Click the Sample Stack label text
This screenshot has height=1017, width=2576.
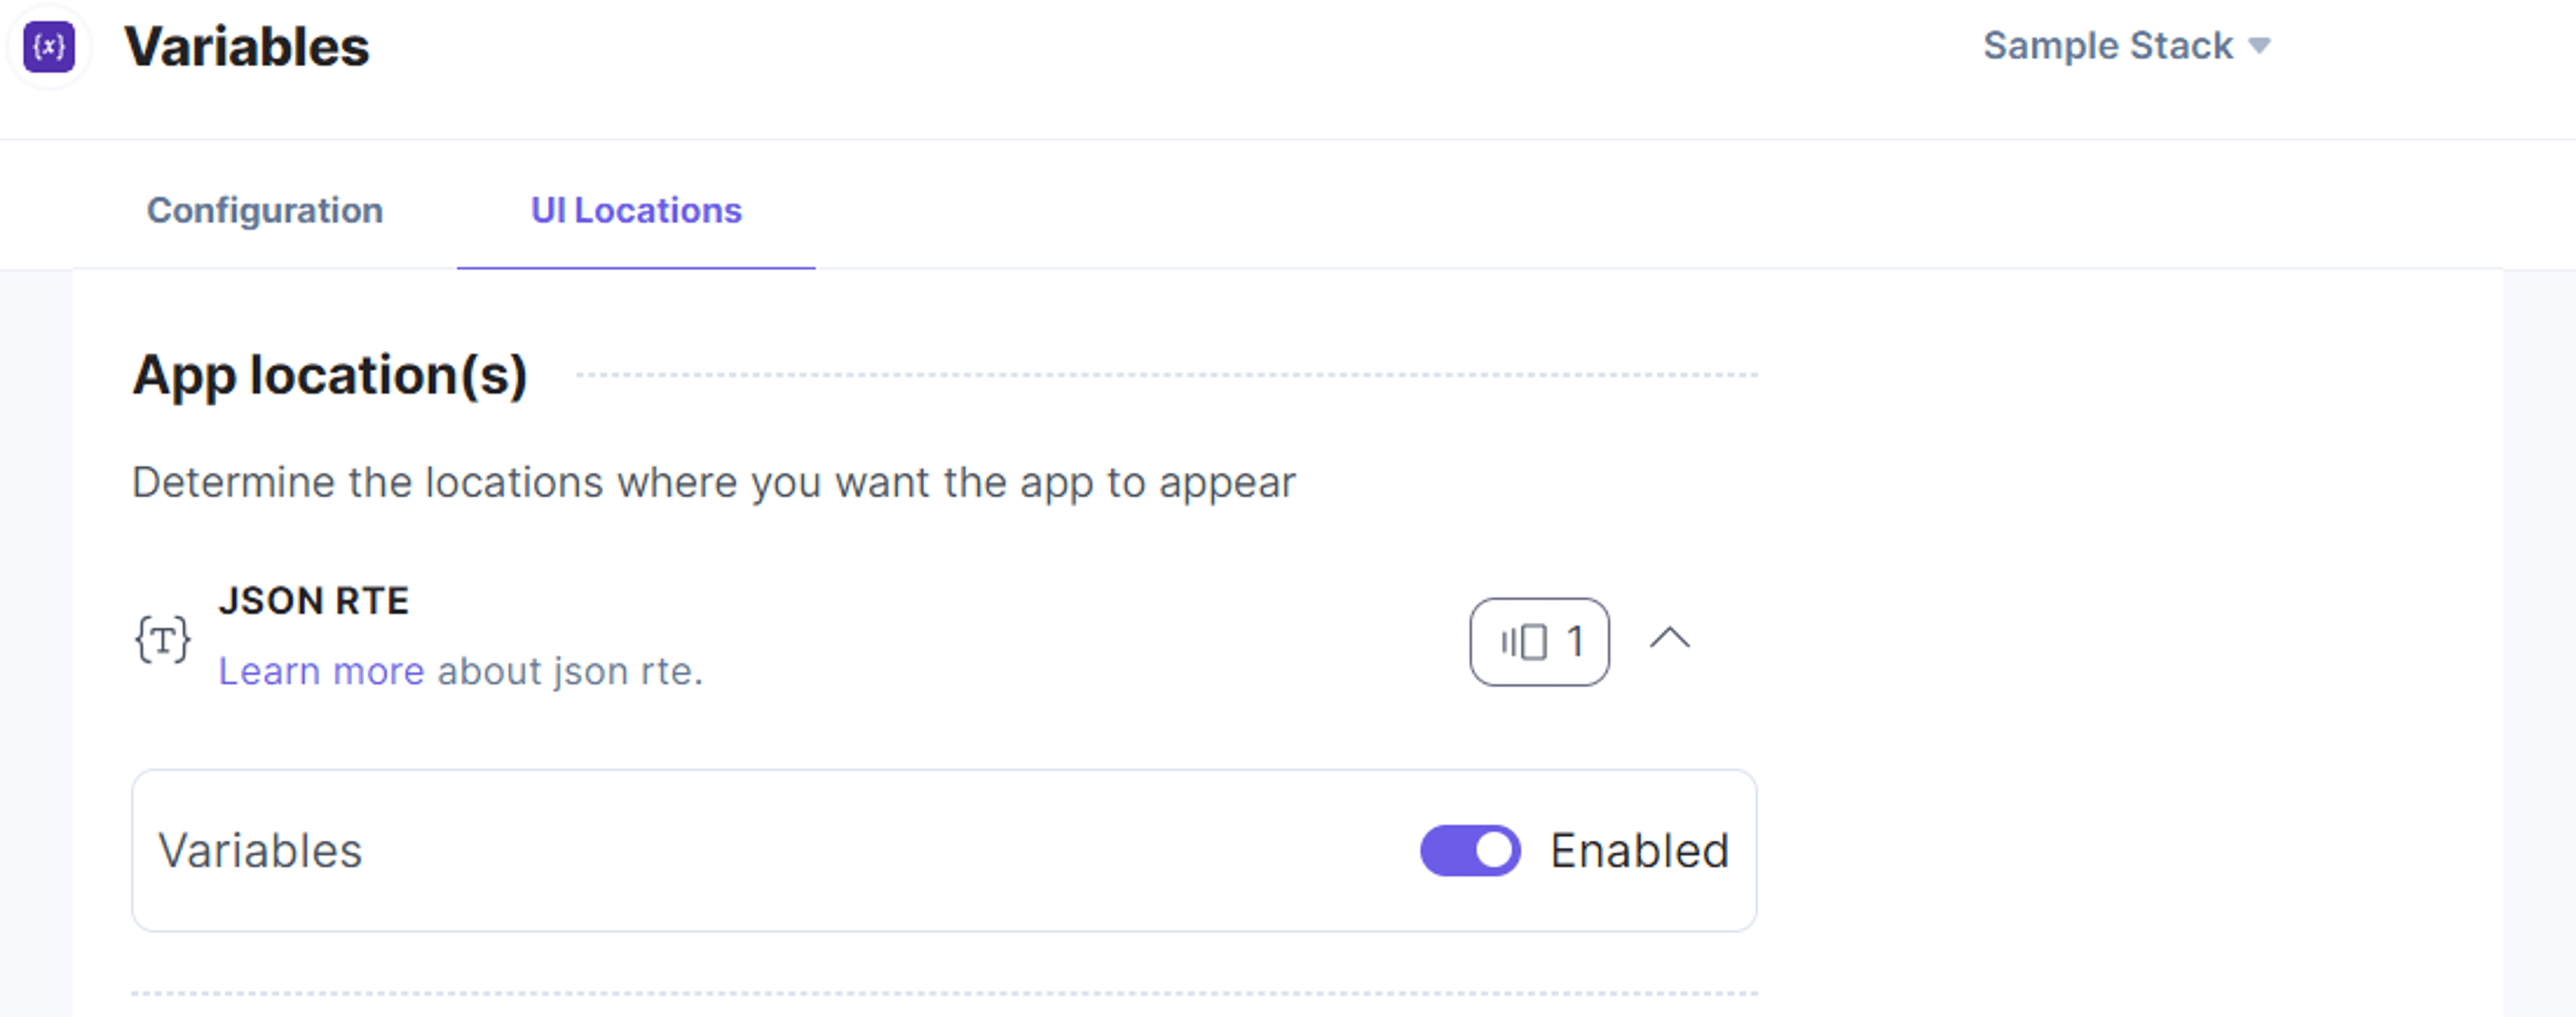pos(2108,46)
